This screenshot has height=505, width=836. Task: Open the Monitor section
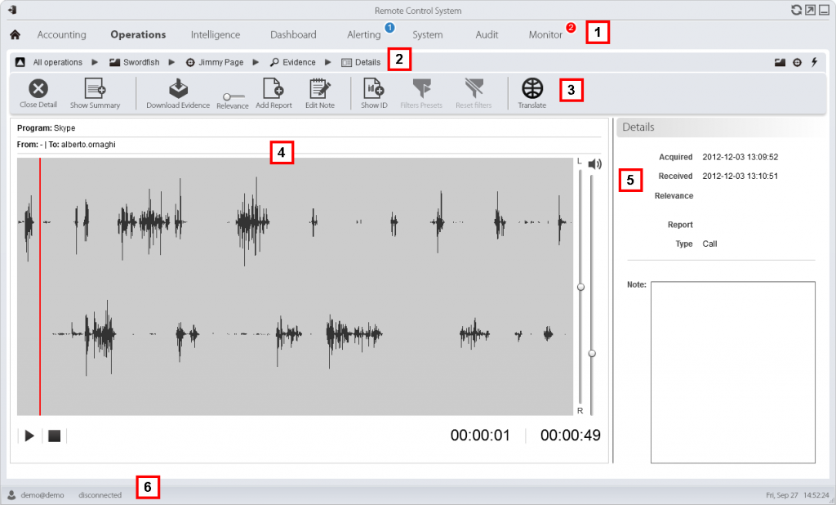tap(545, 35)
